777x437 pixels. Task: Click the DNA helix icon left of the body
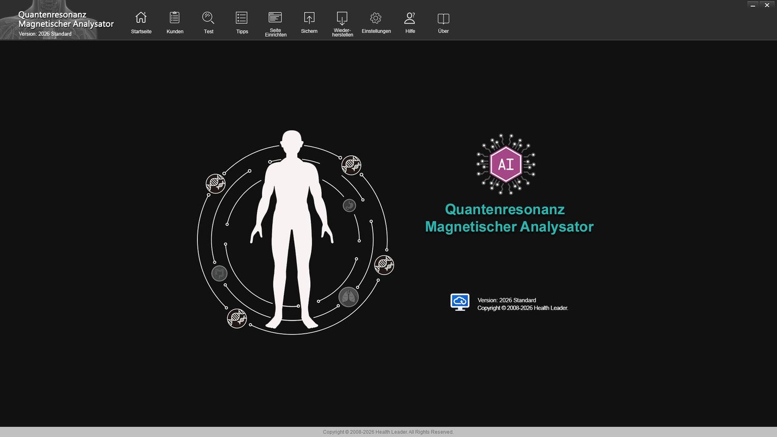(216, 184)
